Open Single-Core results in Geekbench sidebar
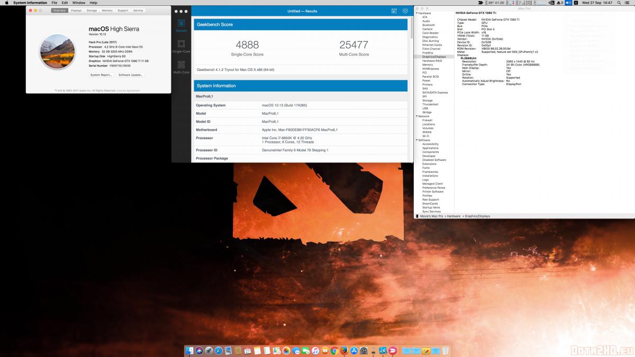 (182, 47)
